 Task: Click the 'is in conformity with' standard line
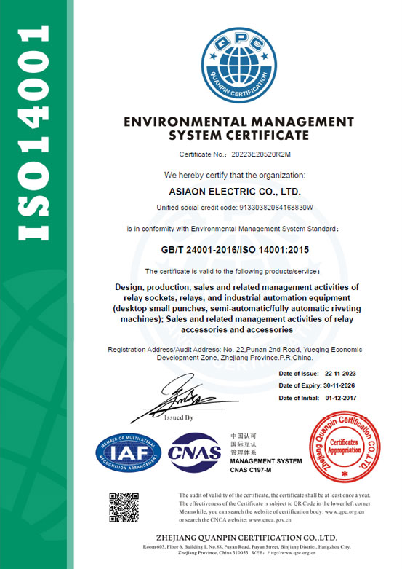(x=233, y=229)
